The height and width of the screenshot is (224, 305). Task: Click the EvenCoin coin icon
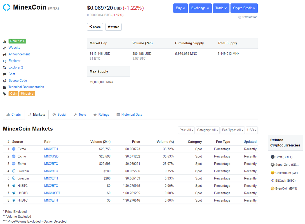tap(273, 188)
